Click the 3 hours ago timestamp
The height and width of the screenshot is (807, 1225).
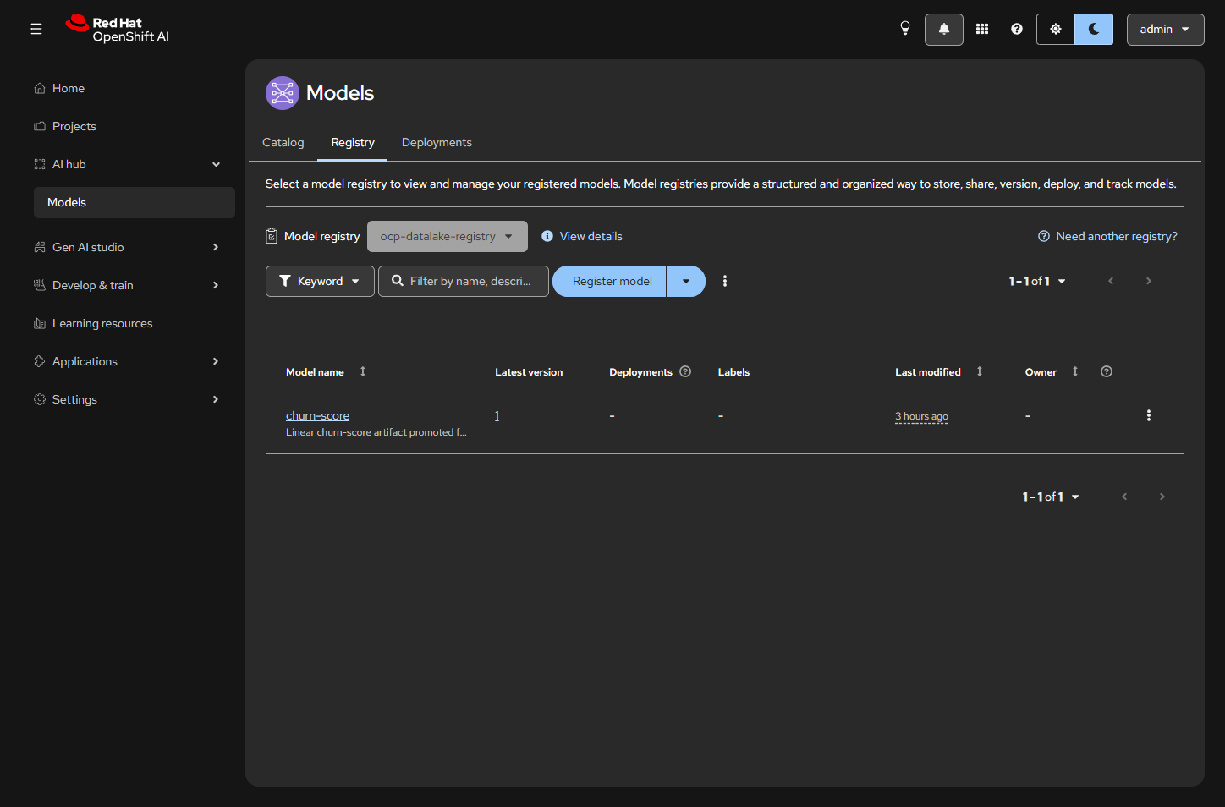(921, 416)
